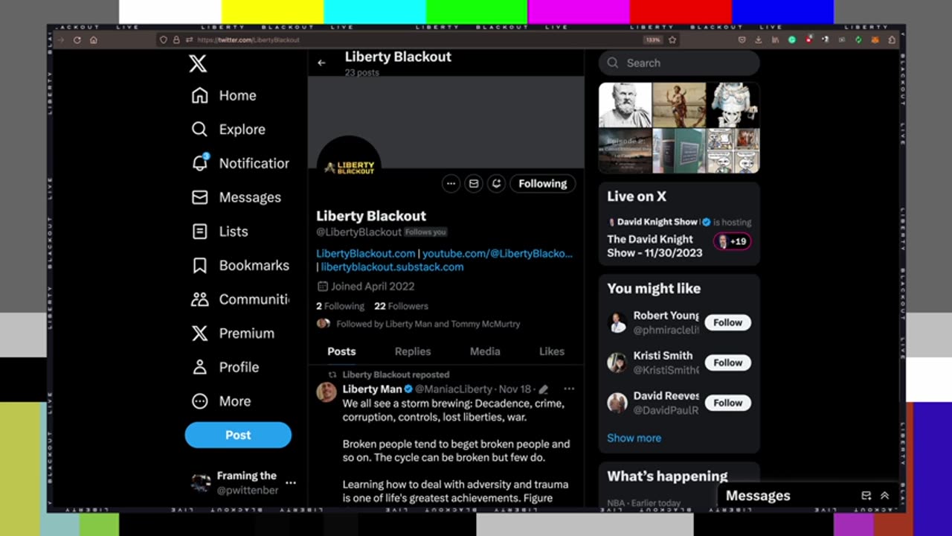This screenshot has height=536, width=952.
Task: Click the red extension icon with badge
Action: point(809,39)
